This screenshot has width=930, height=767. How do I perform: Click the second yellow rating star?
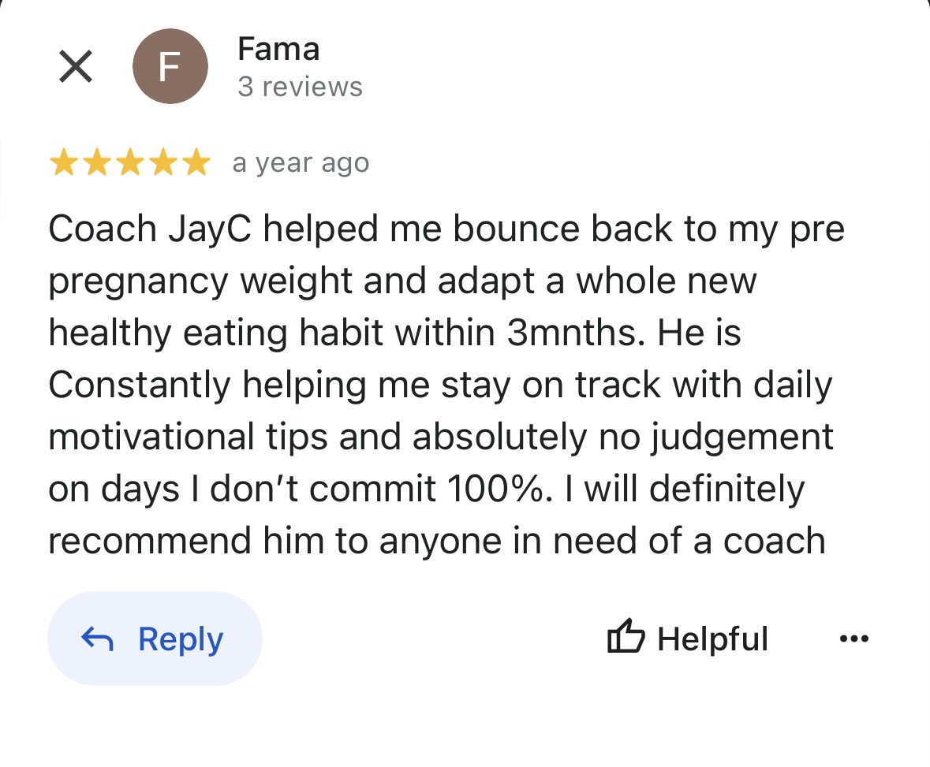pos(96,163)
